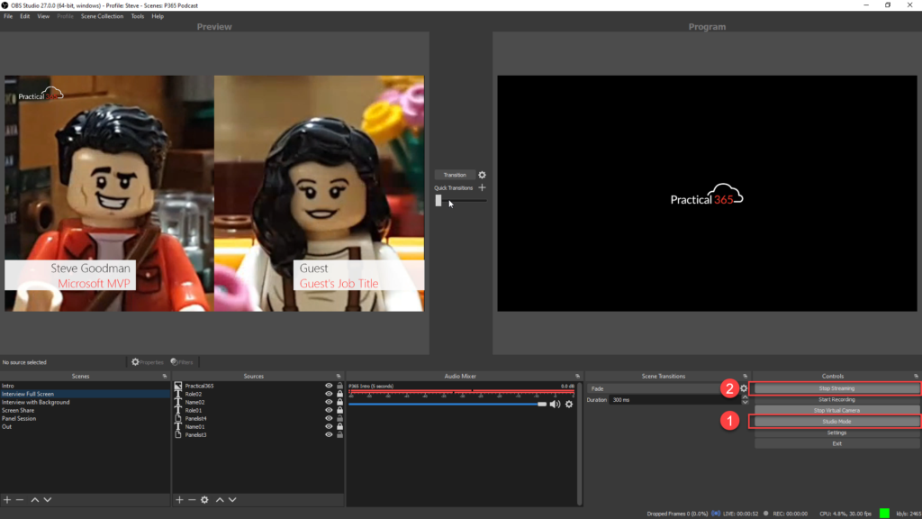
Task: Move the selected source down
Action: [232, 499]
